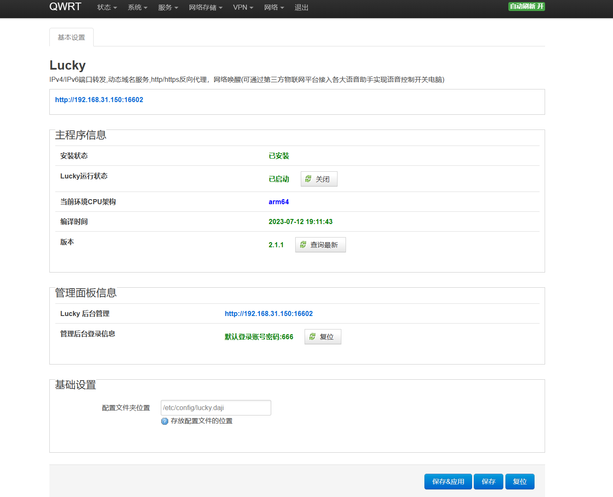Click 复位 next to default login password
This screenshot has width=613, height=497.
click(323, 337)
